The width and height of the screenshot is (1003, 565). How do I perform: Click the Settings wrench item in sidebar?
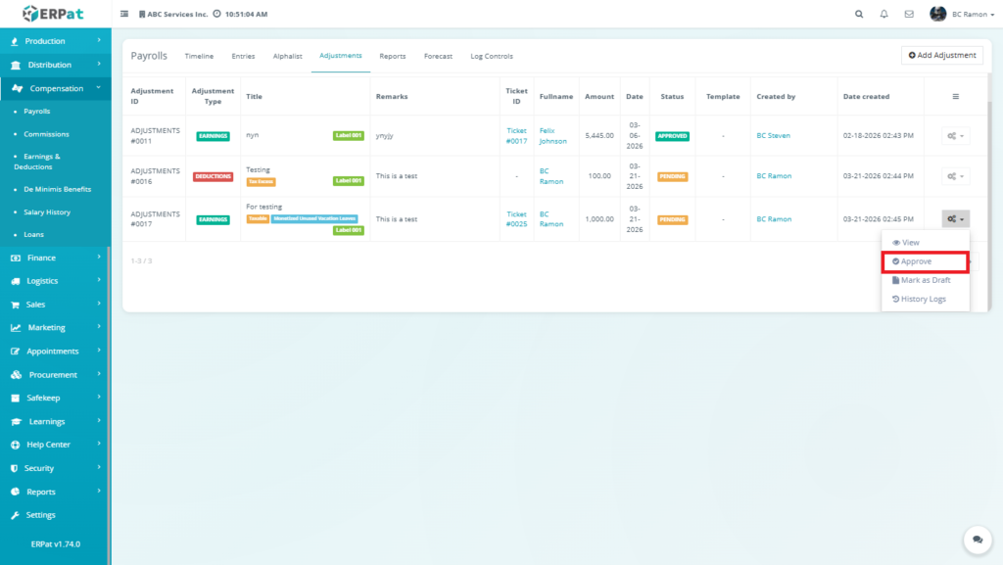click(40, 515)
